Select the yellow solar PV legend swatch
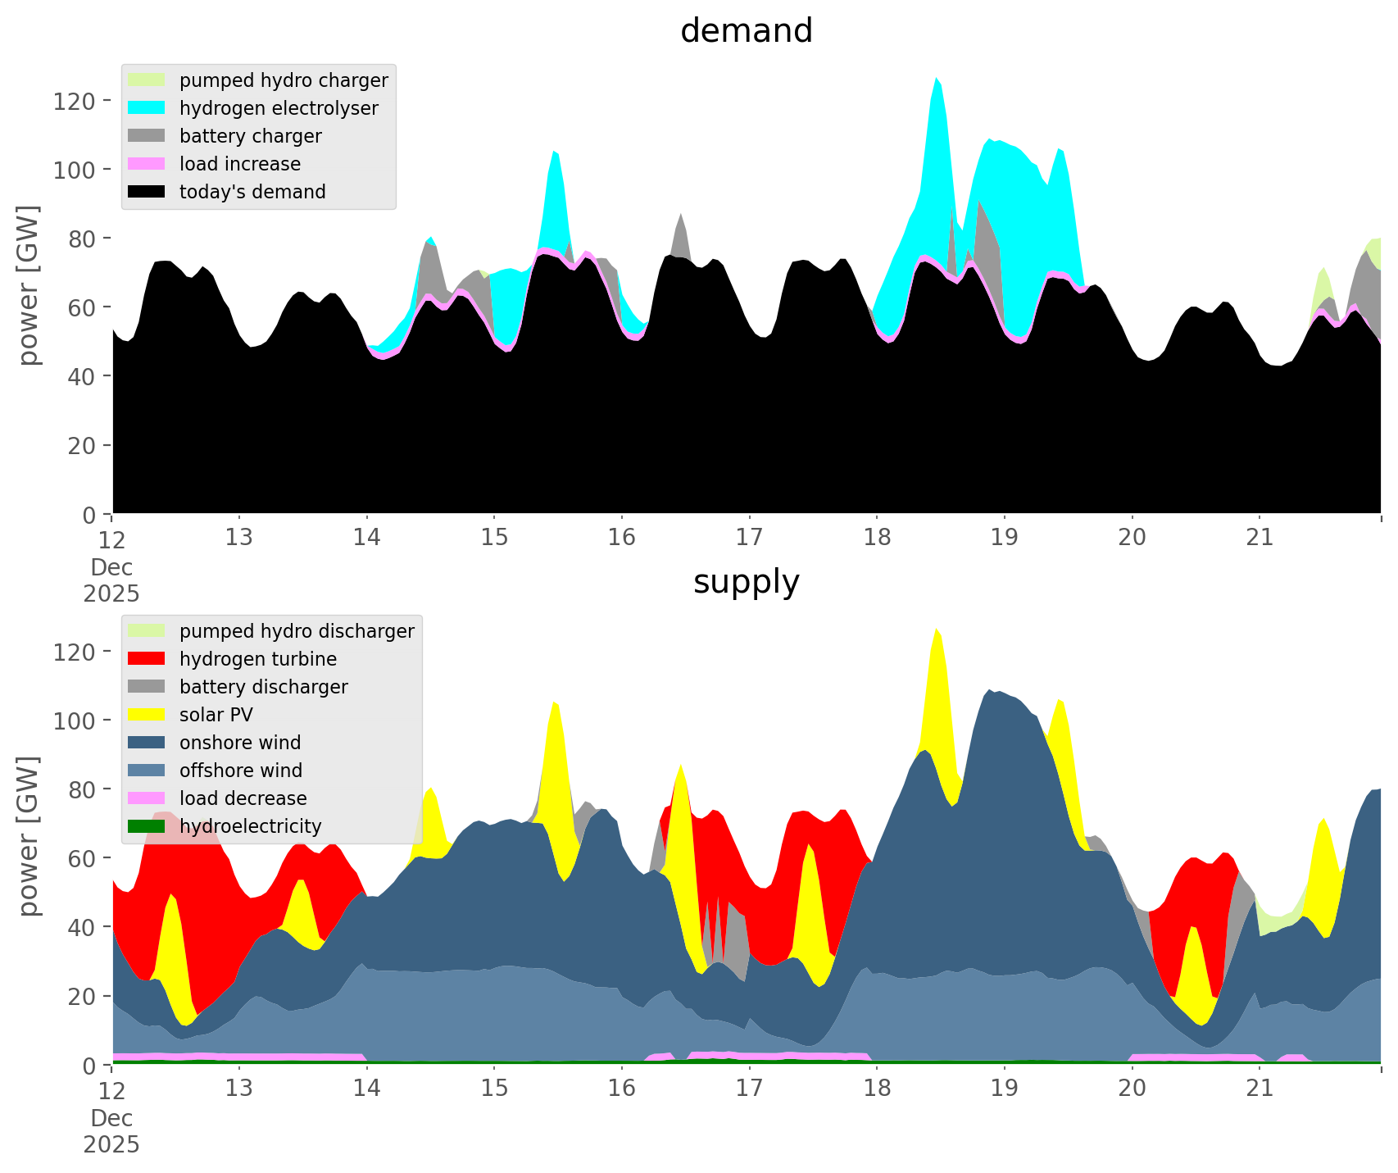1398x1173 pixels. [147, 715]
